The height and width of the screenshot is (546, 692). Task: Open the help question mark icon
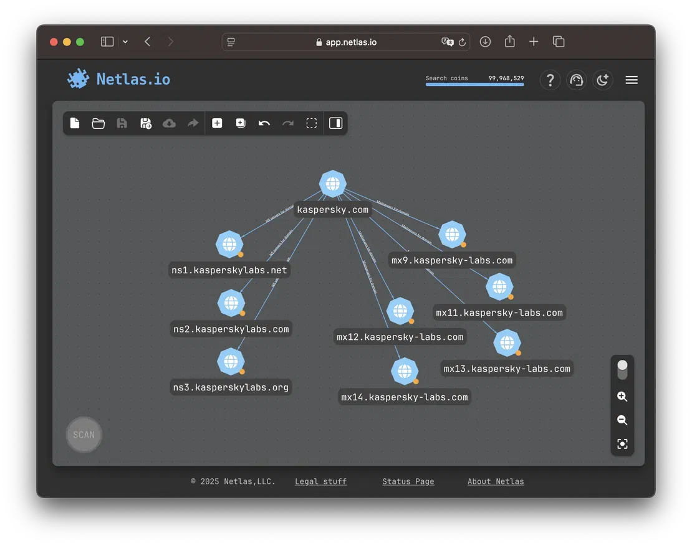(x=550, y=80)
